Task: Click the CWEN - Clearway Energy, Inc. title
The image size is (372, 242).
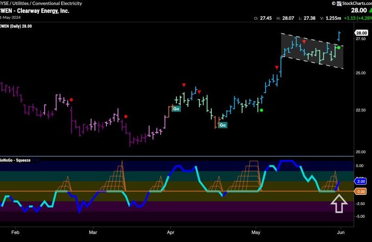Action: [x=35, y=10]
